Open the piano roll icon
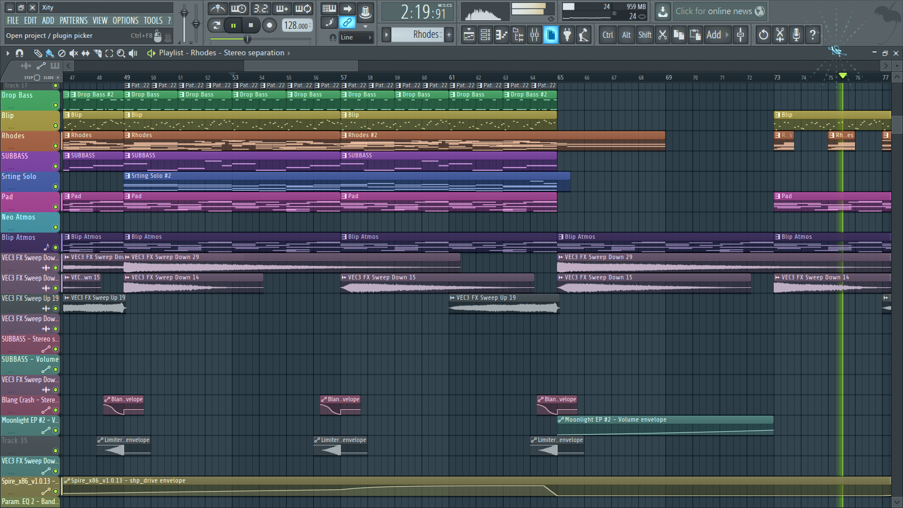This screenshot has width=903, height=508. coord(502,35)
